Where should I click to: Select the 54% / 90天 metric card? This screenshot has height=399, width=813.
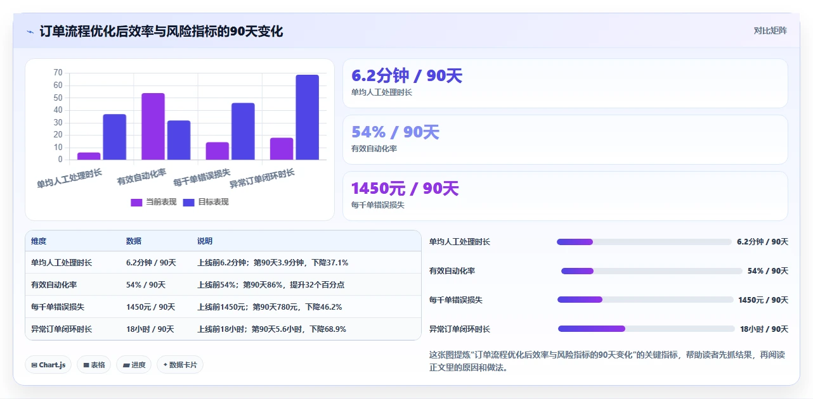565,140
